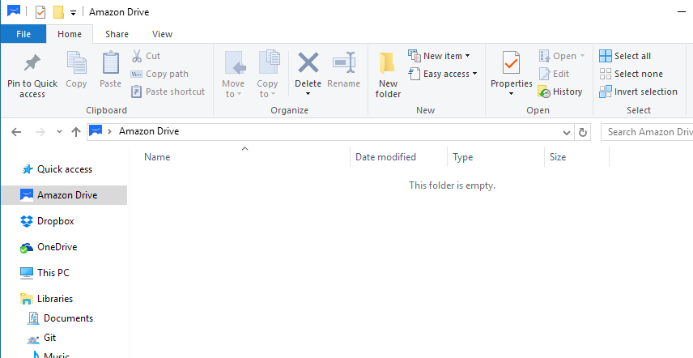
Task: Click Copy path in ribbon
Action: 160,75
